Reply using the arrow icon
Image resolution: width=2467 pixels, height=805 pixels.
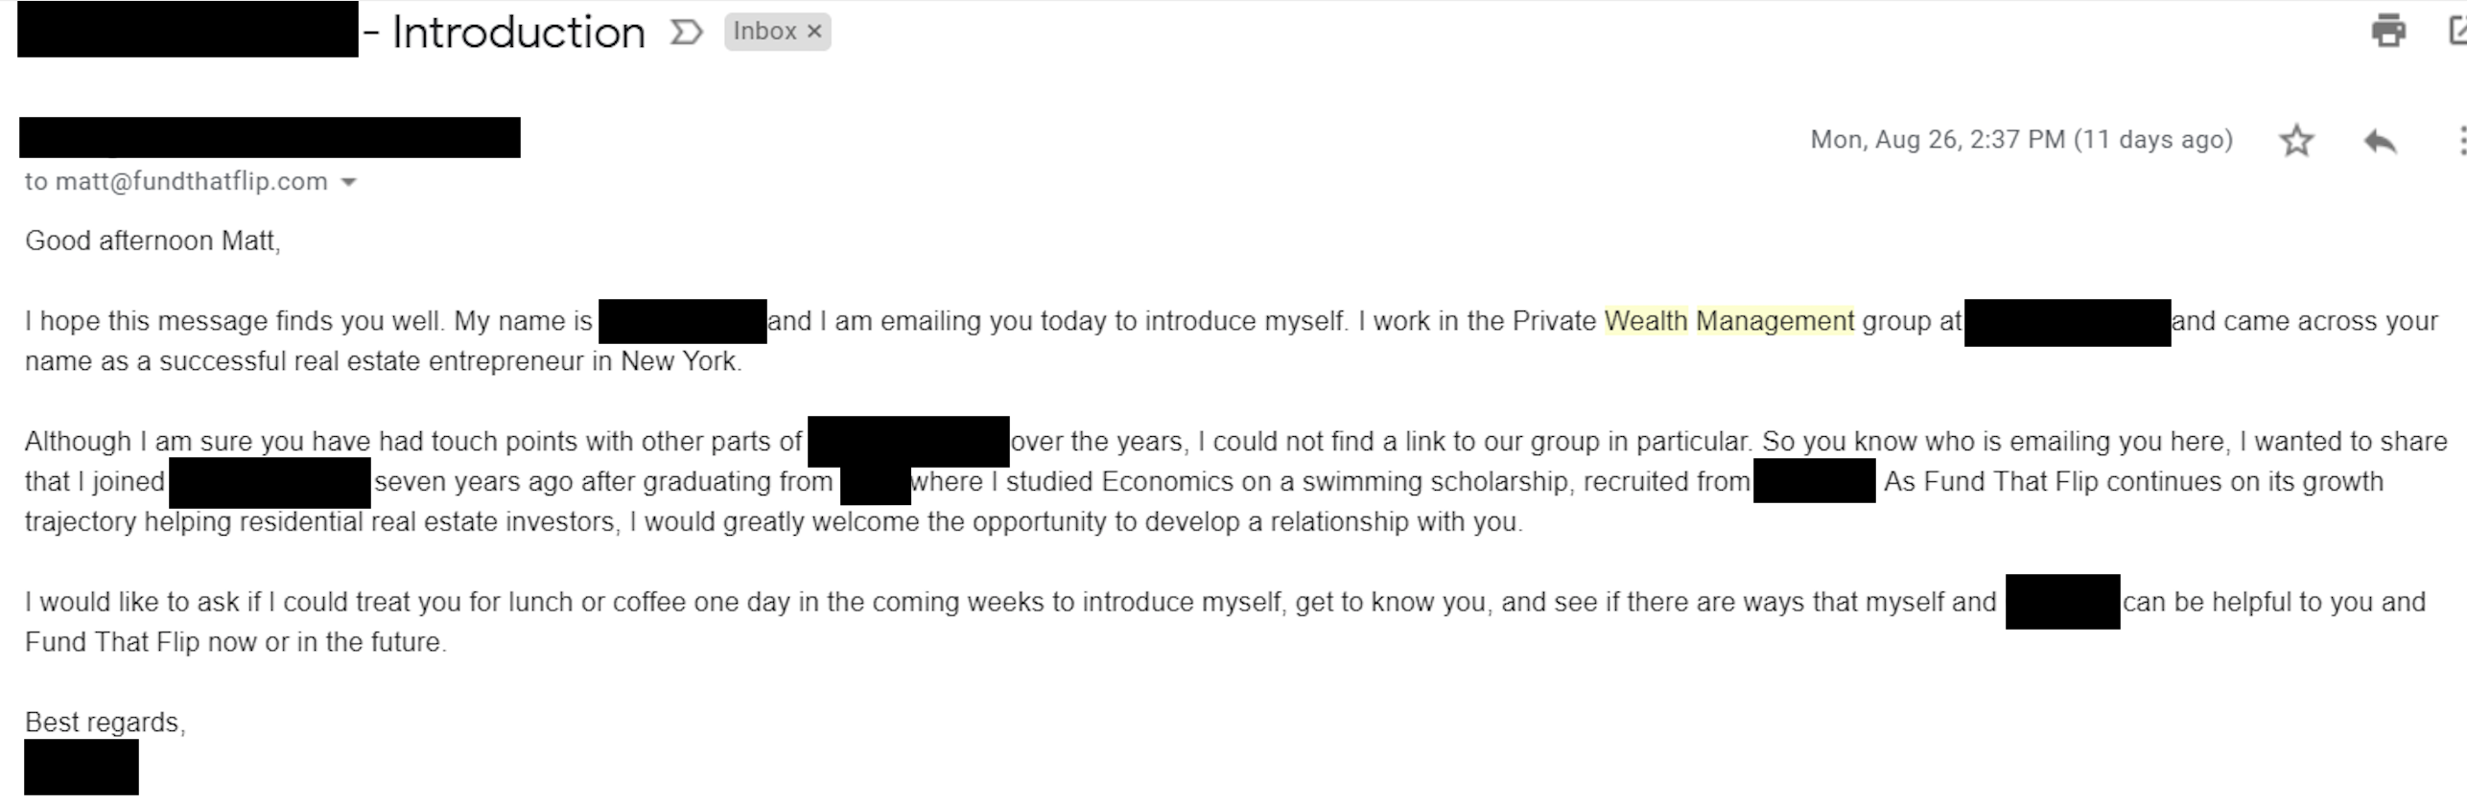[x=2380, y=141]
